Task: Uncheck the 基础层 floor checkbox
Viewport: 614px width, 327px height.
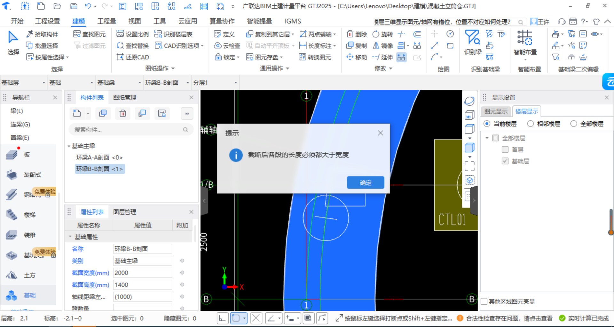Action: coord(505,161)
